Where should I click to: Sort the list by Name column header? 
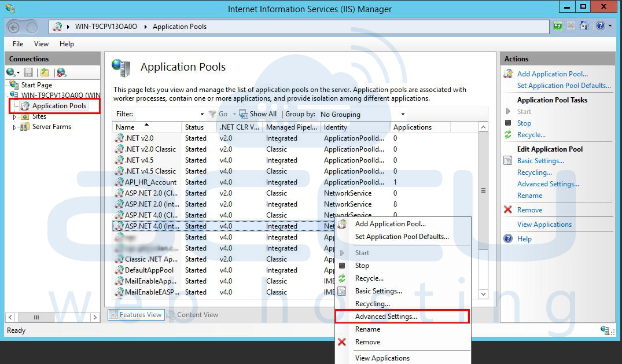point(147,127)
